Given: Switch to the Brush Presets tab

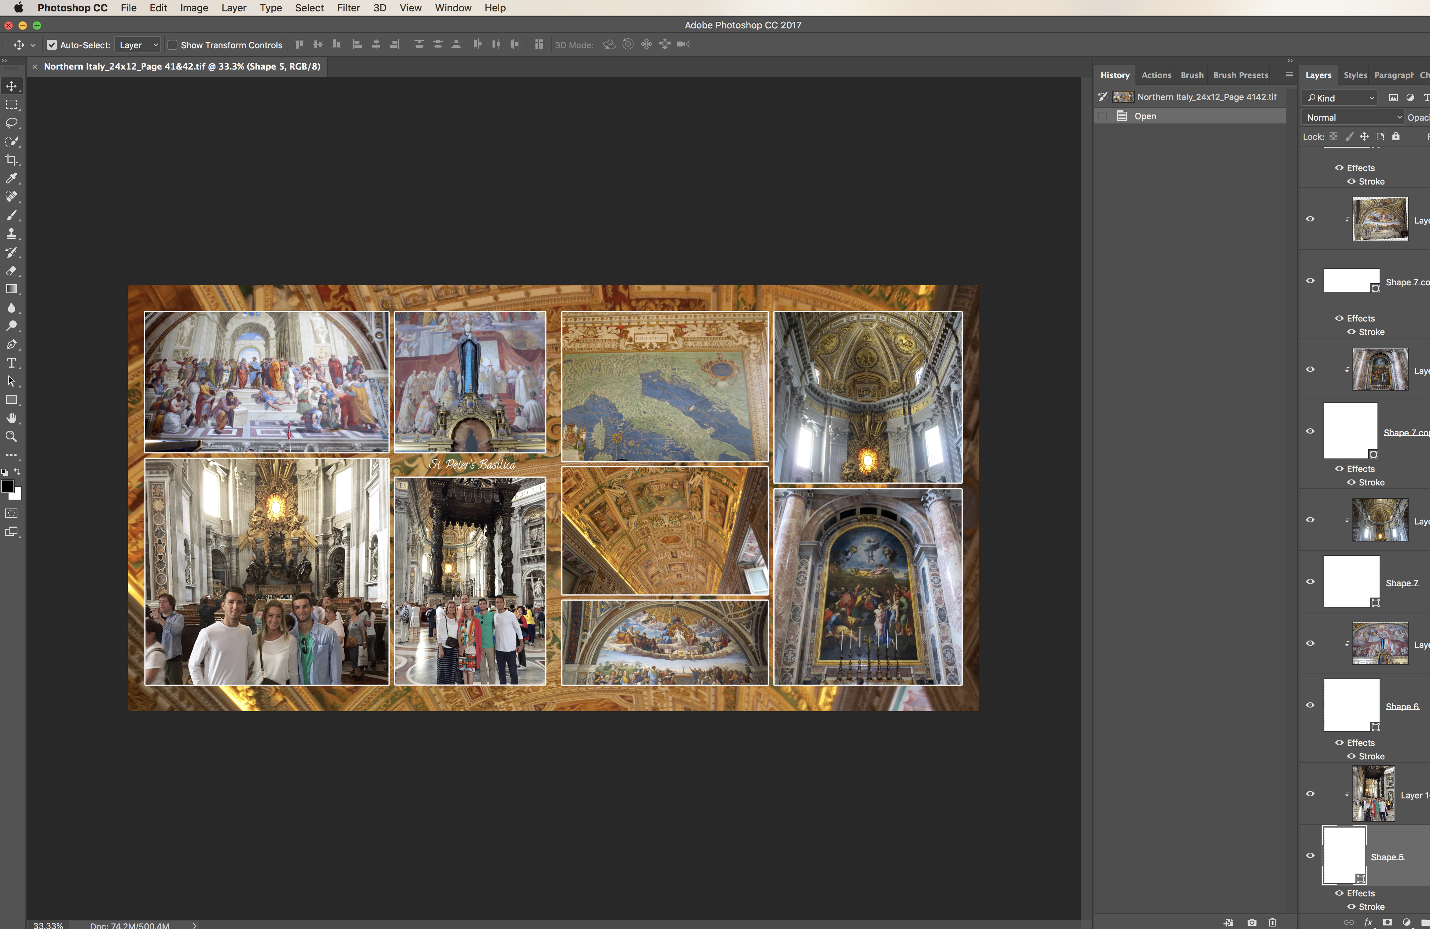Looking at the screenshot, I should 1240,75.
